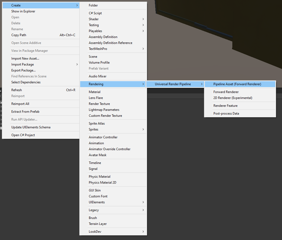Create a new Scene asset
This screenshot has width=282, height=240.
point(113,57)
